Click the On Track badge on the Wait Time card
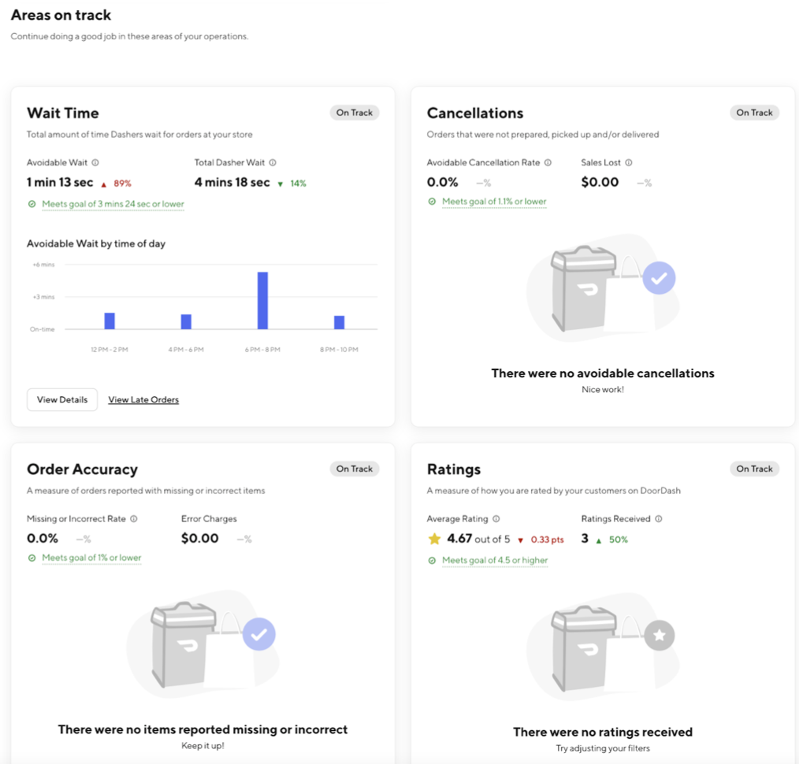 tap(354, 113)
